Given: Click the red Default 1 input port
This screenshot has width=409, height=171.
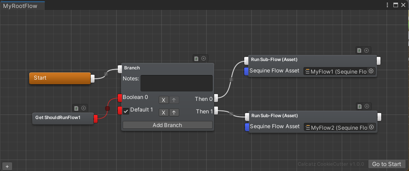Looking at the screenshot, I should tap(120, 110).
